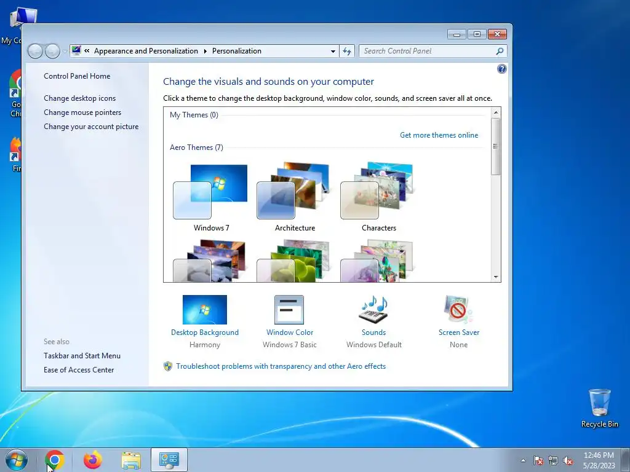Open the Screen Saver settings icon

458,310
